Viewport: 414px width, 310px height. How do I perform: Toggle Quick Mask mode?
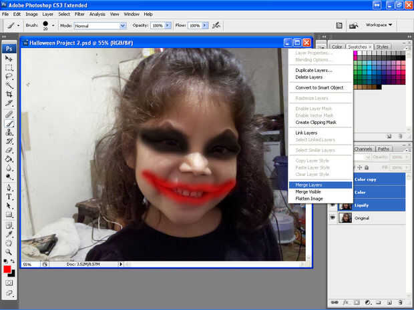click(x=9, y=283)
